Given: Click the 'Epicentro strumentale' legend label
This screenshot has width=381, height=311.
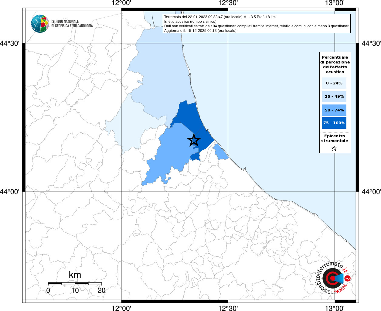Looking at the screenshot, I should tap(335, 138).
